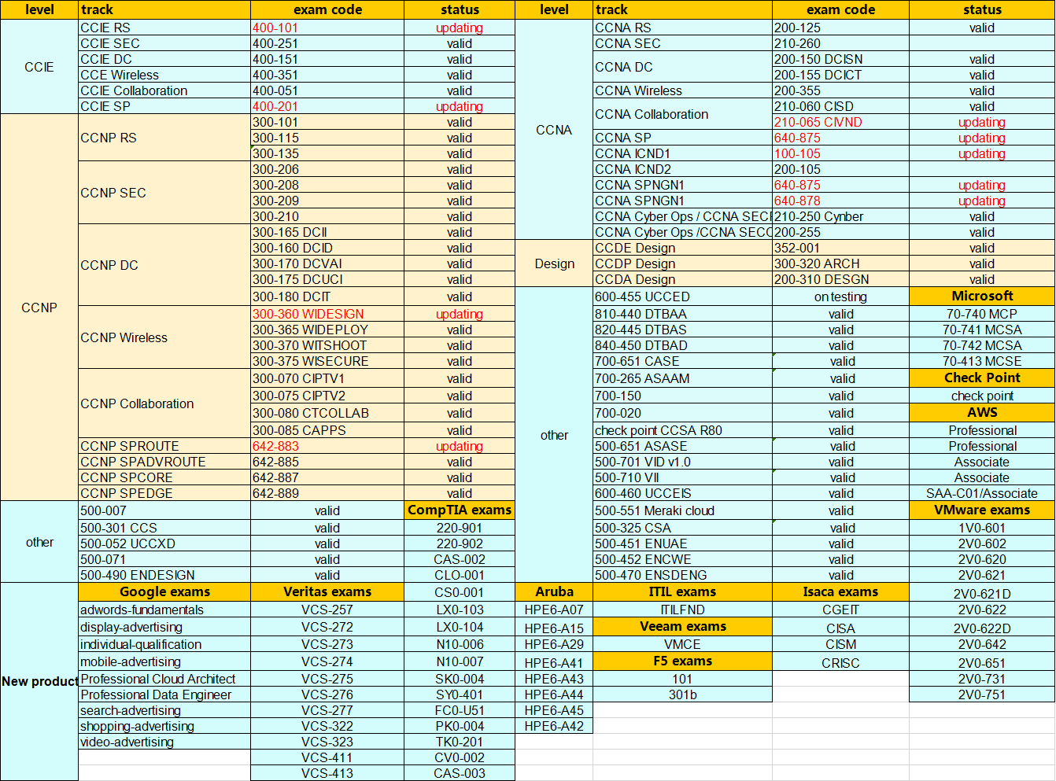Screen dimensions: 1056x781
Task: Select the Isaca exams header cell
Action: (x=840, y=591)
